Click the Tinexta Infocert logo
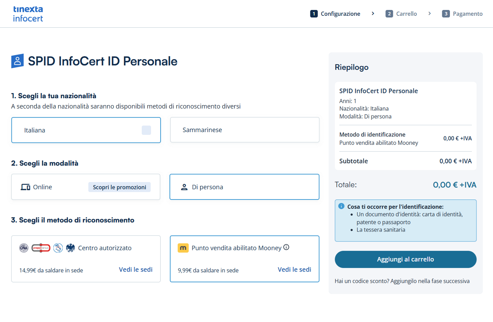The height and width of the screenshot is (322, 493). 28,14
